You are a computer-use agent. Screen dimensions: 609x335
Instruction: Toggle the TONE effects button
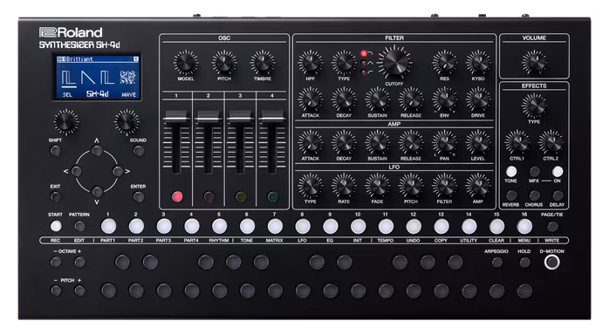point(511,172)
